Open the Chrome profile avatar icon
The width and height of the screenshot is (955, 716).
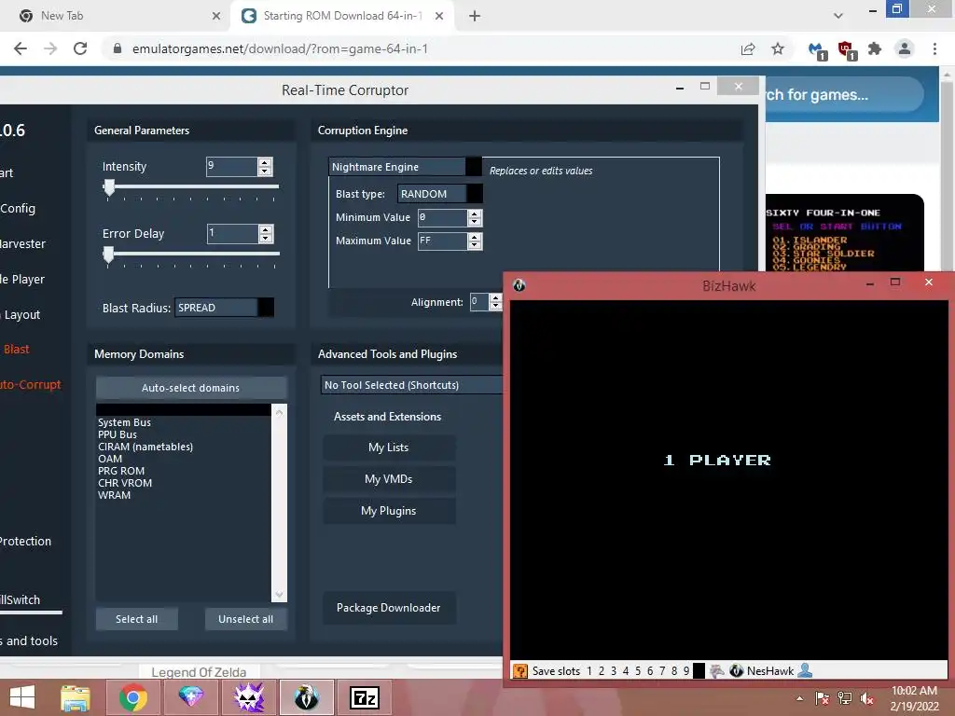905,48
